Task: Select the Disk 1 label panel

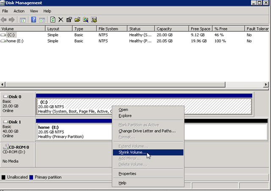Action: (x=17, y=130)
